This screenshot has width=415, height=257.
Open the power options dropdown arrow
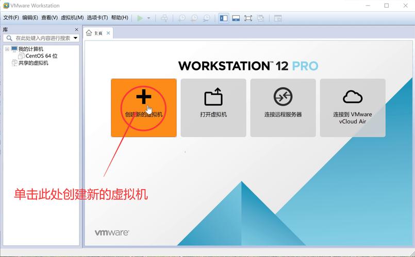[149, 18]
